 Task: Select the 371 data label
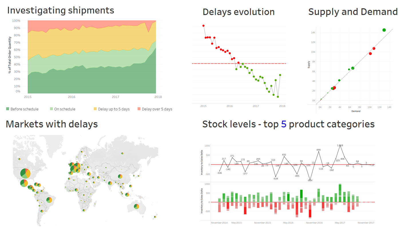click(232, 156)
